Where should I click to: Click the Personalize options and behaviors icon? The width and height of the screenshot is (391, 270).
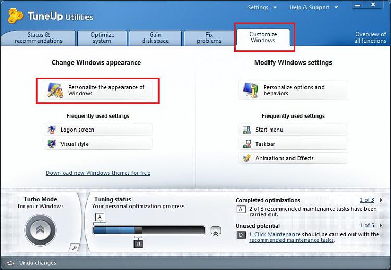(x=250, y=91)
